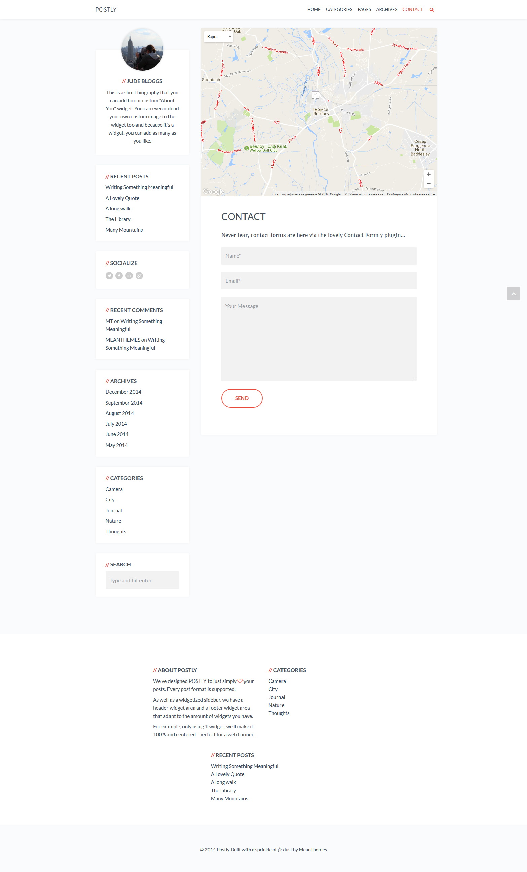527x872 pixels.
Task: Open sidebar post A long walk
Action: [x=118, y=209]
